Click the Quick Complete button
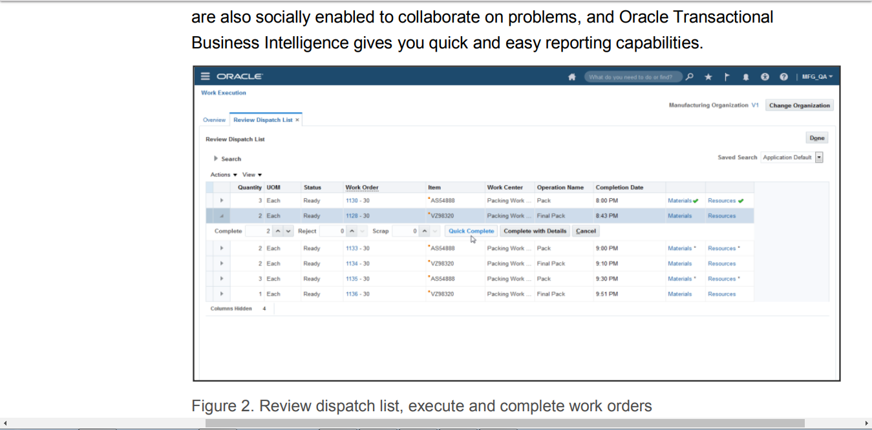Screen dimensions: 872x430 (x=471, y=230)
